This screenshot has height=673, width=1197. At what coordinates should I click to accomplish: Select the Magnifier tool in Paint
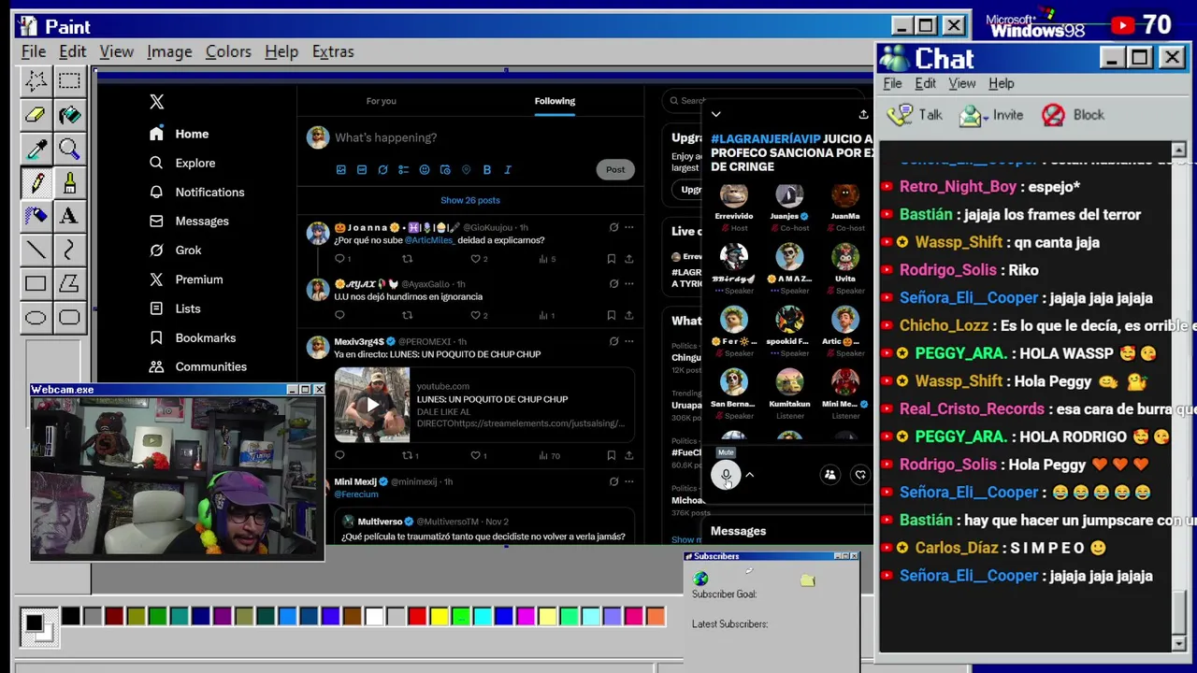click(69, 149)
